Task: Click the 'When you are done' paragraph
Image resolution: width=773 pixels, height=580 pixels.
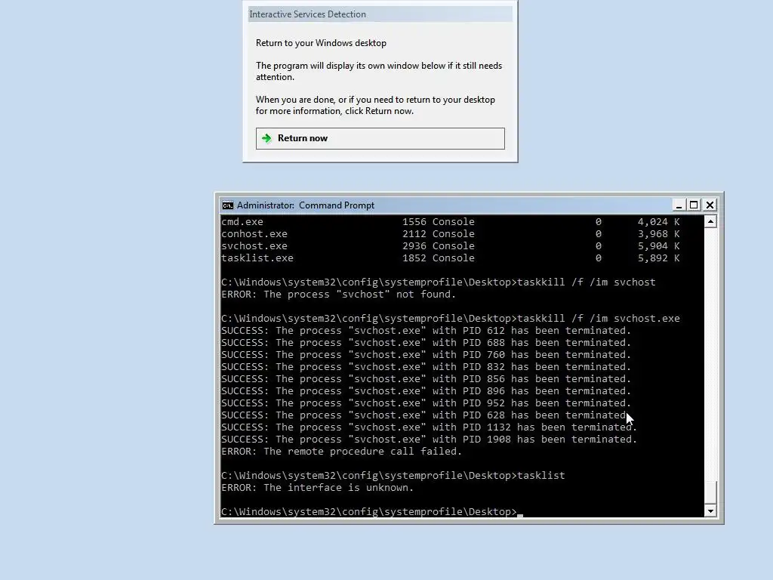Action: pos(375,105)
